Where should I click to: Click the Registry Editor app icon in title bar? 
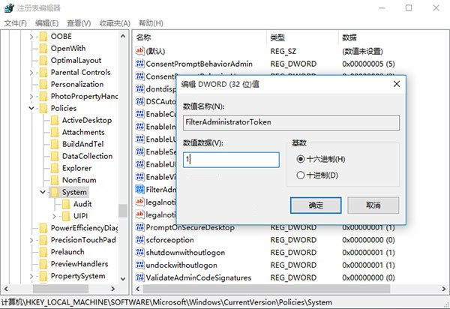tap(7, 8)
